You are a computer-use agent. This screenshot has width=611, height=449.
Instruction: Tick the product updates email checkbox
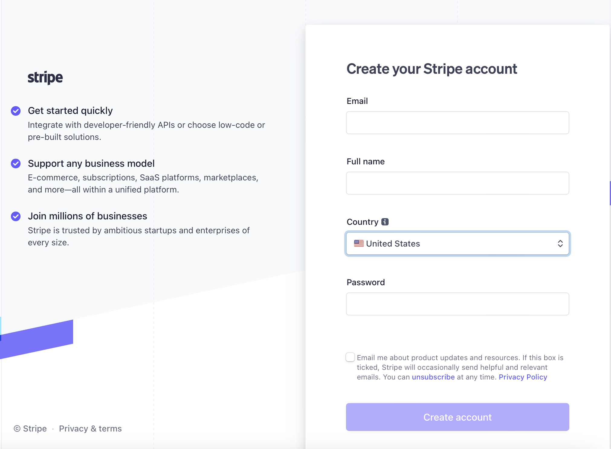[x=350, y=357]
